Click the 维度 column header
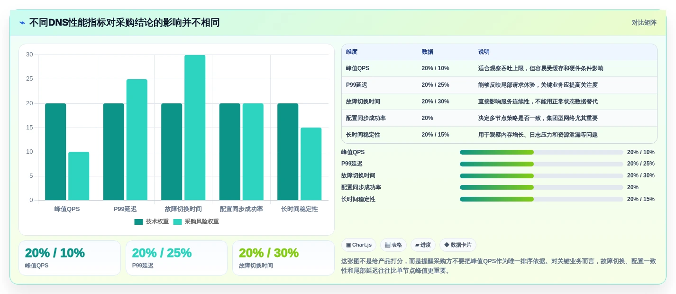Viewport: 676px width, 294px height. coord(352,52)
